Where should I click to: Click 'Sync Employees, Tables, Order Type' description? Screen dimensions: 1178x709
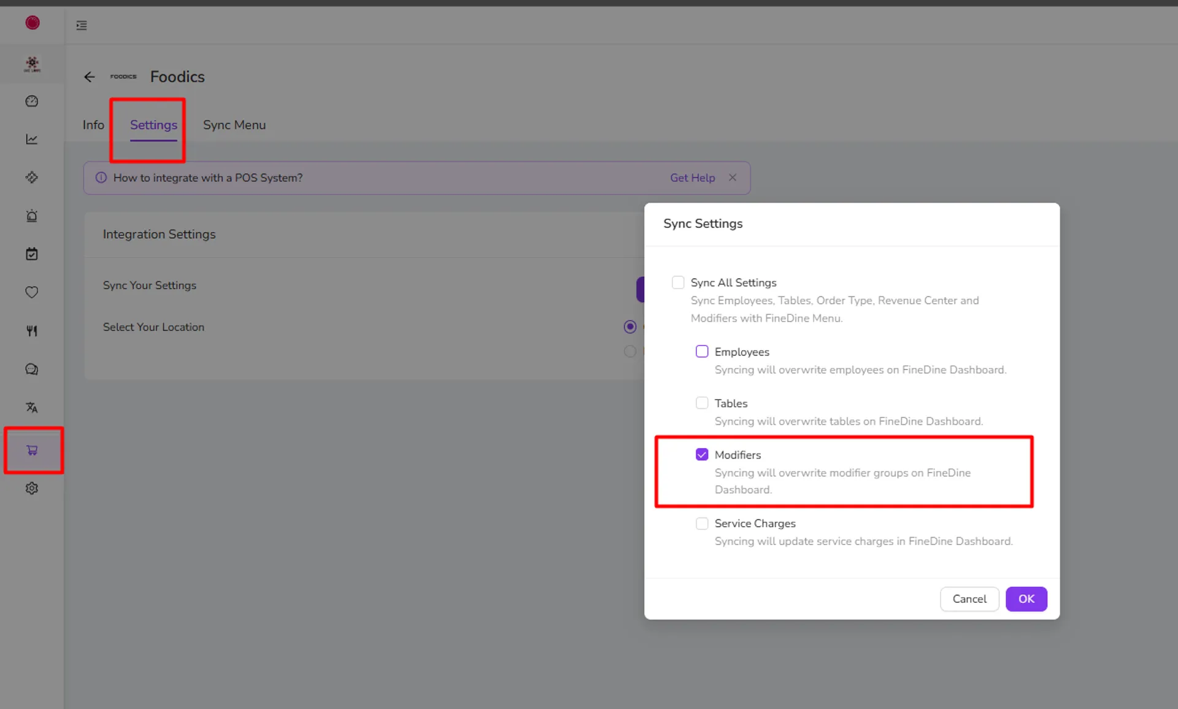834,309
